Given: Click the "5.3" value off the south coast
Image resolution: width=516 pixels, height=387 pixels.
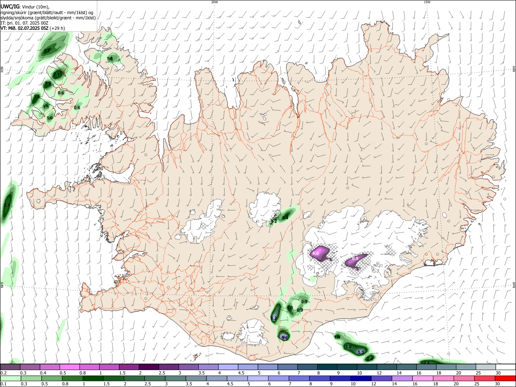Looking at the screenshot, I should [x=361, y=352].
